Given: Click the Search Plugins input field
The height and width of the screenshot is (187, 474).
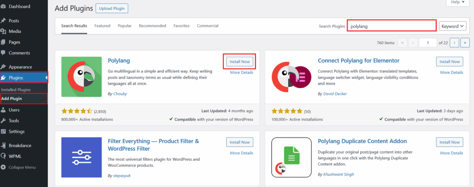Looking at the screenshot, I should click(x=392, y=26).
